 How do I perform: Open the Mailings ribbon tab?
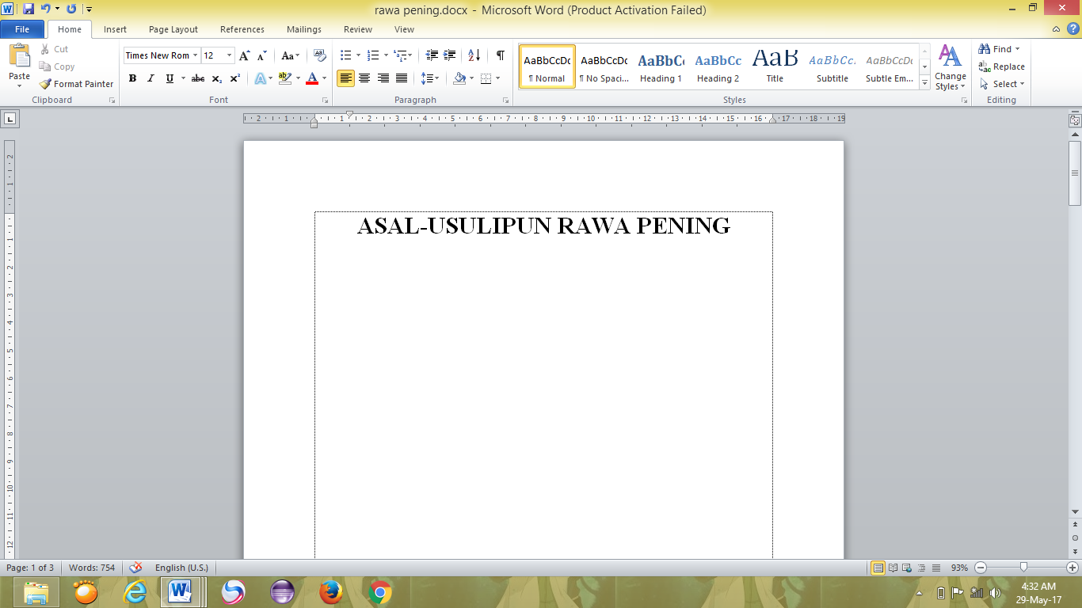click(x=303, y=29)
